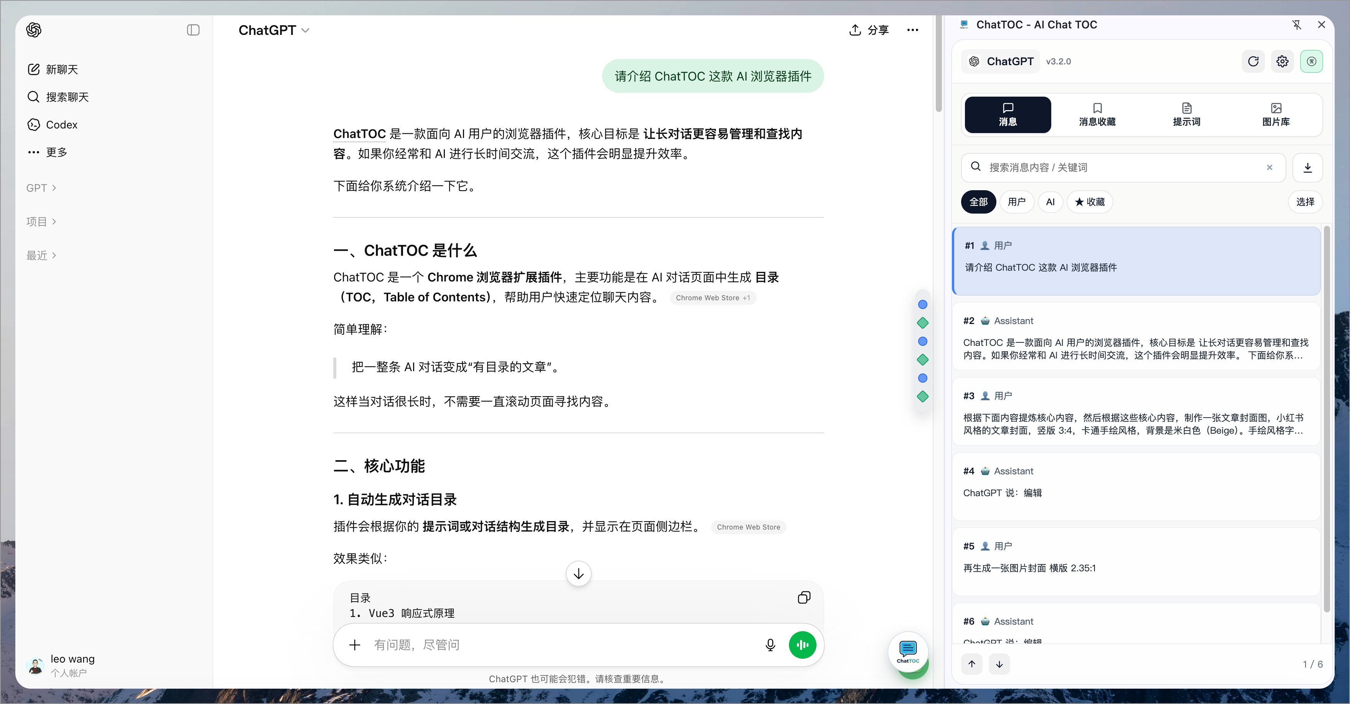Click 选择 button
Image resolution: width=1350 pixels, height=704 pixels.
click(x=1305, y=202)
